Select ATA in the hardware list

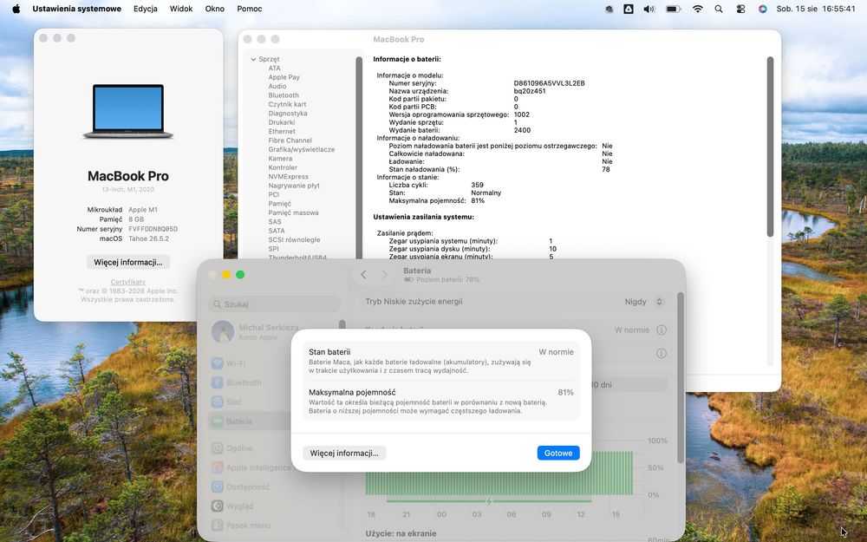274,68
